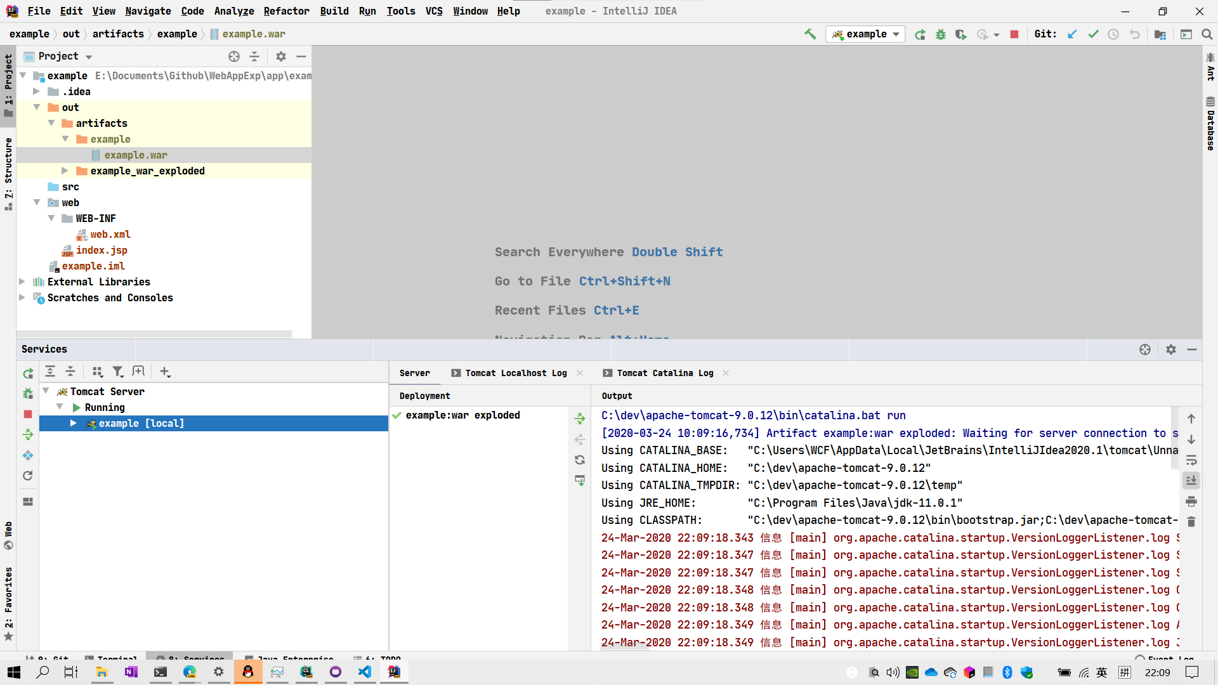Image resolution: width=1218 pixels, height=685 pixels.
Task: Clear output with trash can icon
Action: pos(1191,521)
